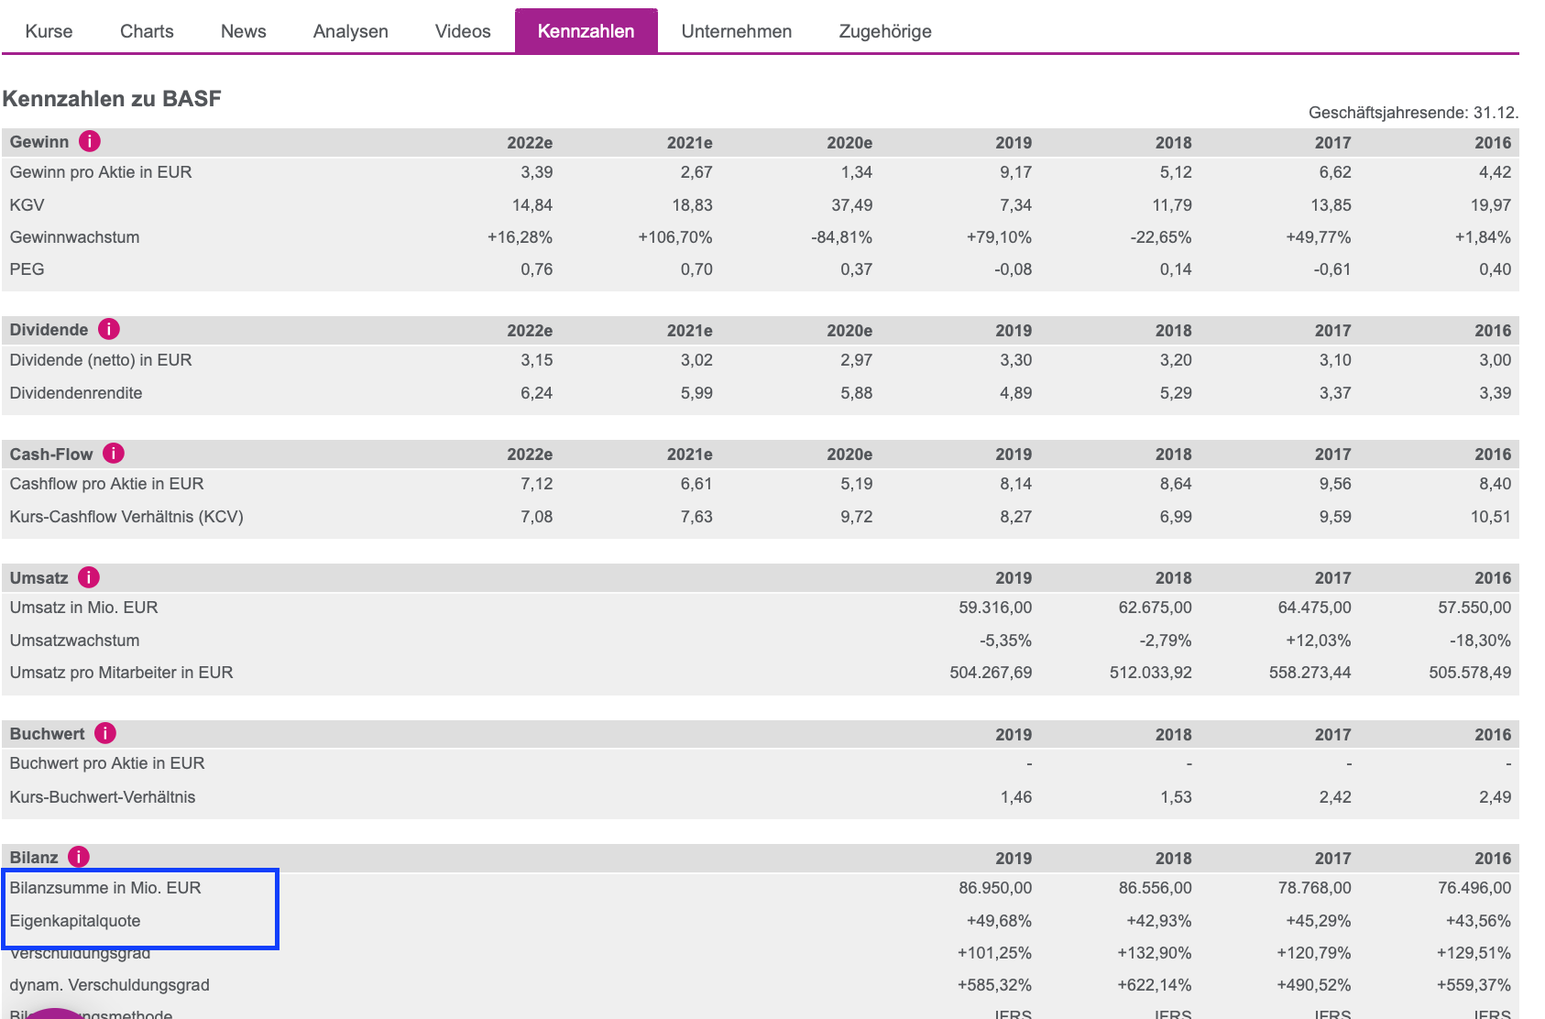Select the Umsatz pro Mitarbeiter in EUR label
Screen dimensions: 1545x1019
coord(121,673)
